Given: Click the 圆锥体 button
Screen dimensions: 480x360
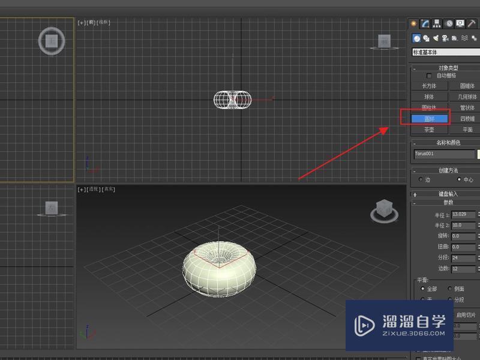Looking at the screenshot, I should [x=464, y=86].
